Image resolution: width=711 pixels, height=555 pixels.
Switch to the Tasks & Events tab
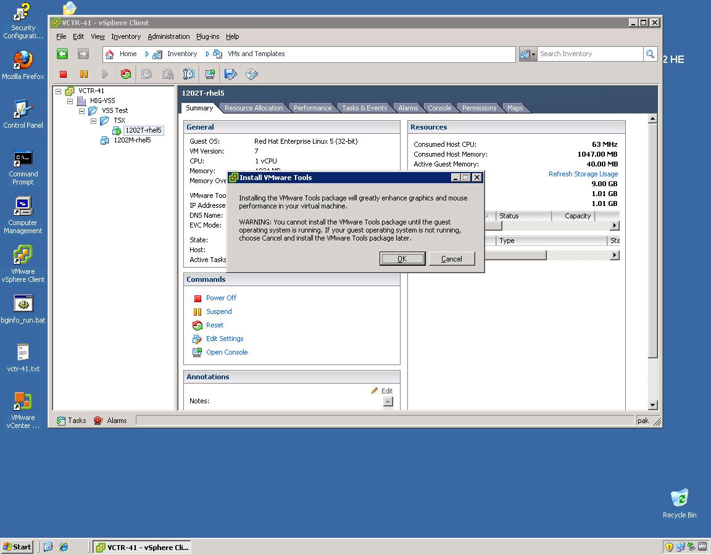point(365,109)
